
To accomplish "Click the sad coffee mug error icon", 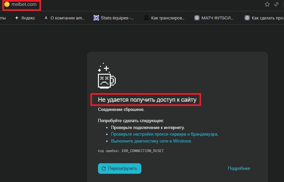I will coord(107,76).
